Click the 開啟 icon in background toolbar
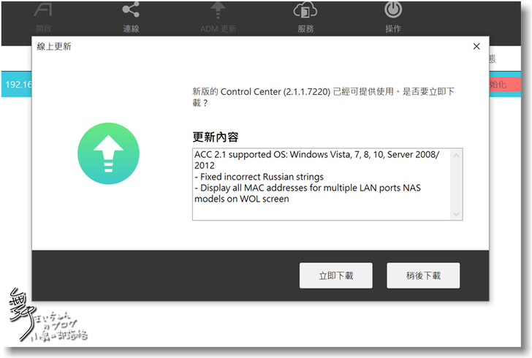 click(43, 17)
